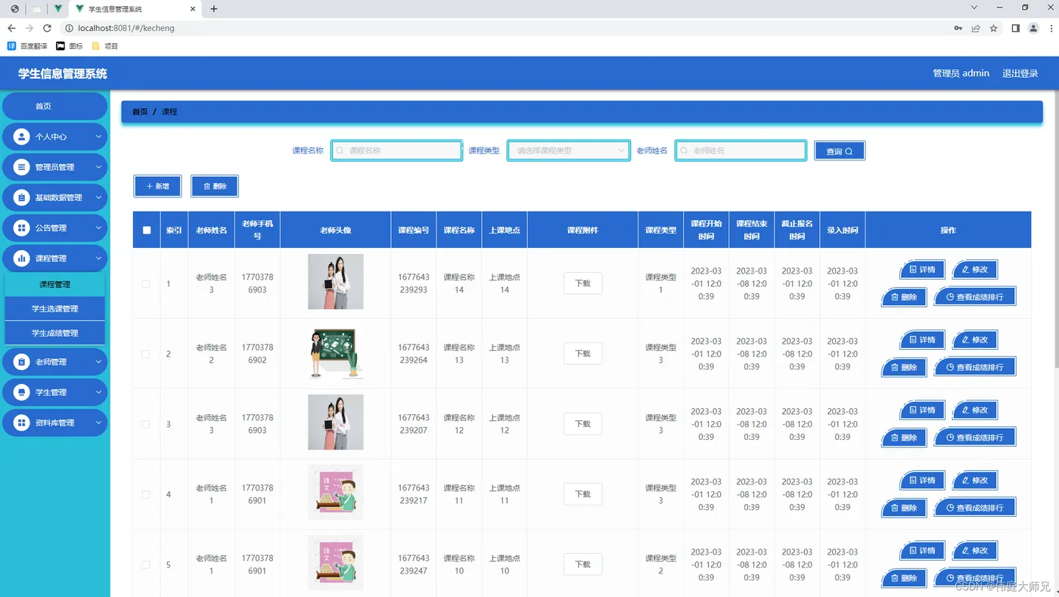The image size is (1059, 597).
Task: Expand 管理员管理 menu chevron
Action: (98, 167)
